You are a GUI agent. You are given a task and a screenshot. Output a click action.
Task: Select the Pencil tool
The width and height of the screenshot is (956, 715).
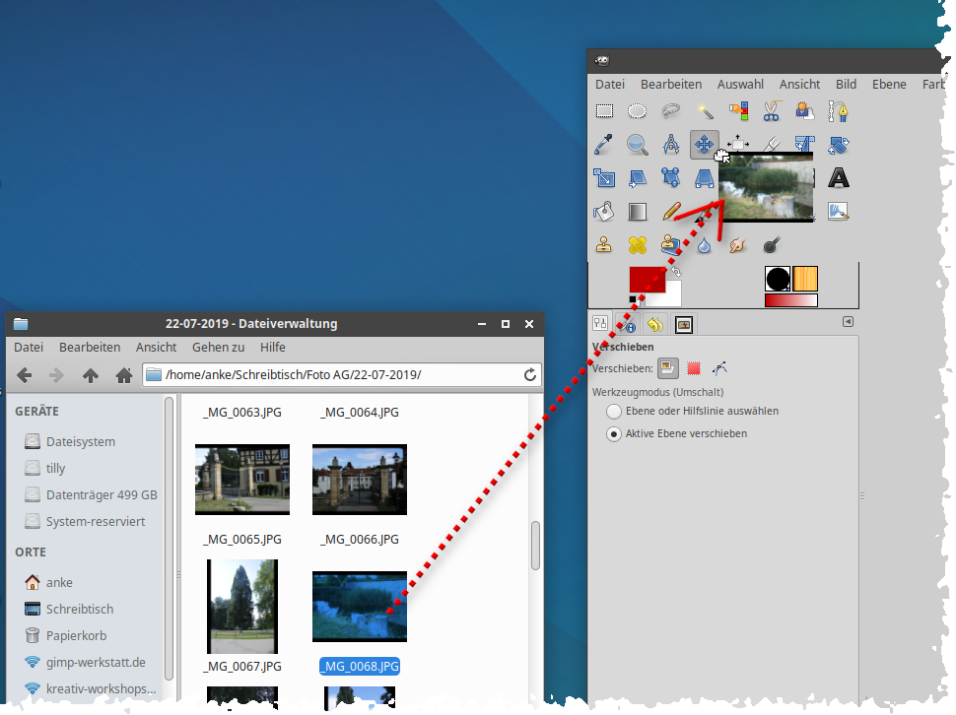pyautogui.click(x=670, y=212)
